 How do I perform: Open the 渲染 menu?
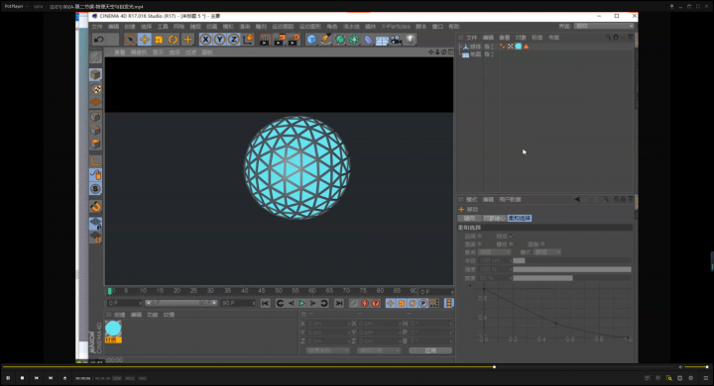[x=245, y=27]
